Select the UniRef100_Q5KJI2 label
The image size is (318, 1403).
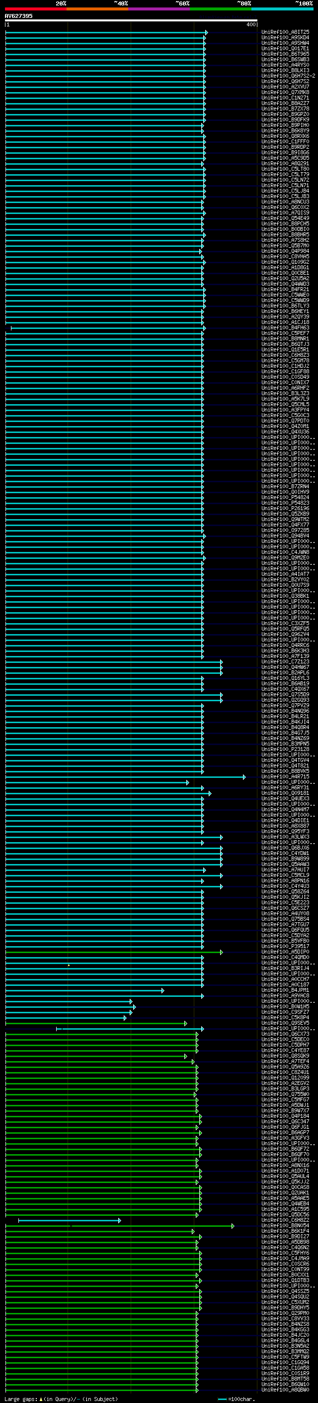(285, 896)
